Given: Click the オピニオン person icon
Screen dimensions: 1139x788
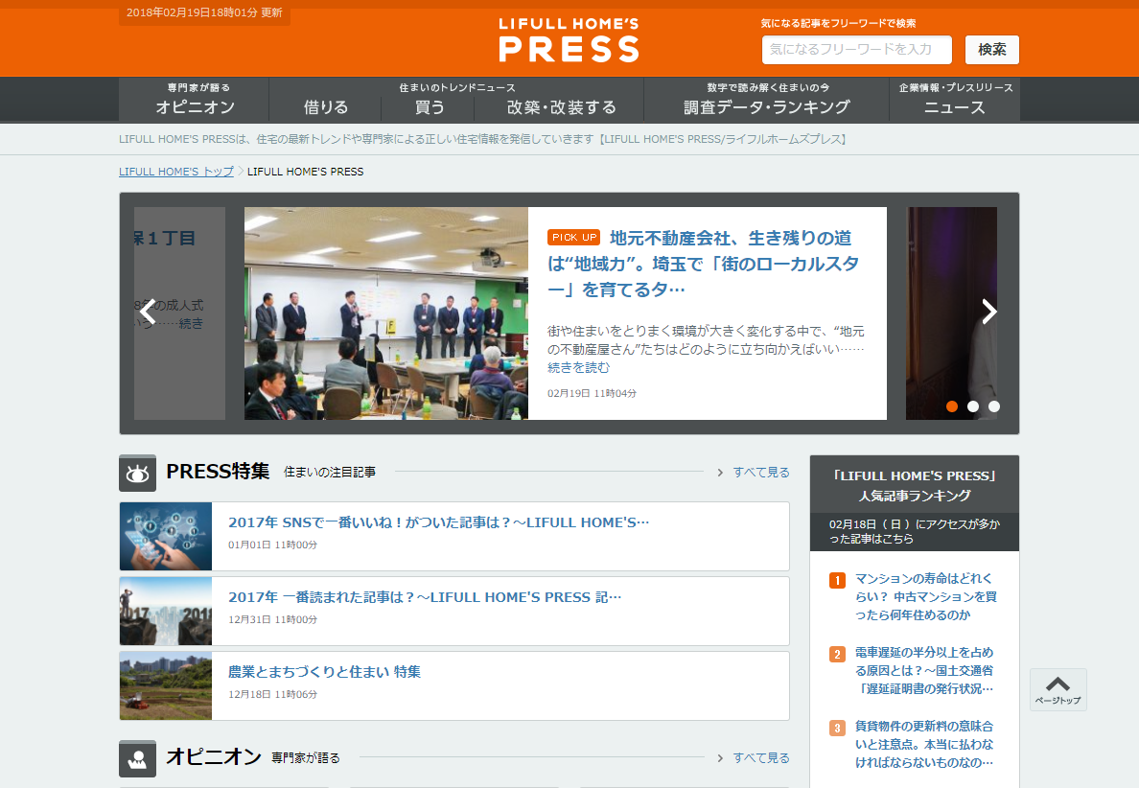Looking at the screenshot, I should 137,759.
